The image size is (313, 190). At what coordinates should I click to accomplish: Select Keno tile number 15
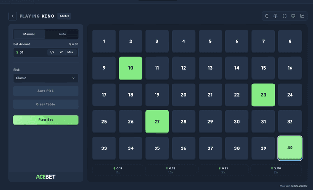tap(263, 68)
